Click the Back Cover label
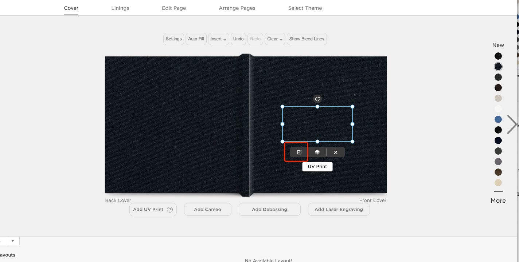 118,201
